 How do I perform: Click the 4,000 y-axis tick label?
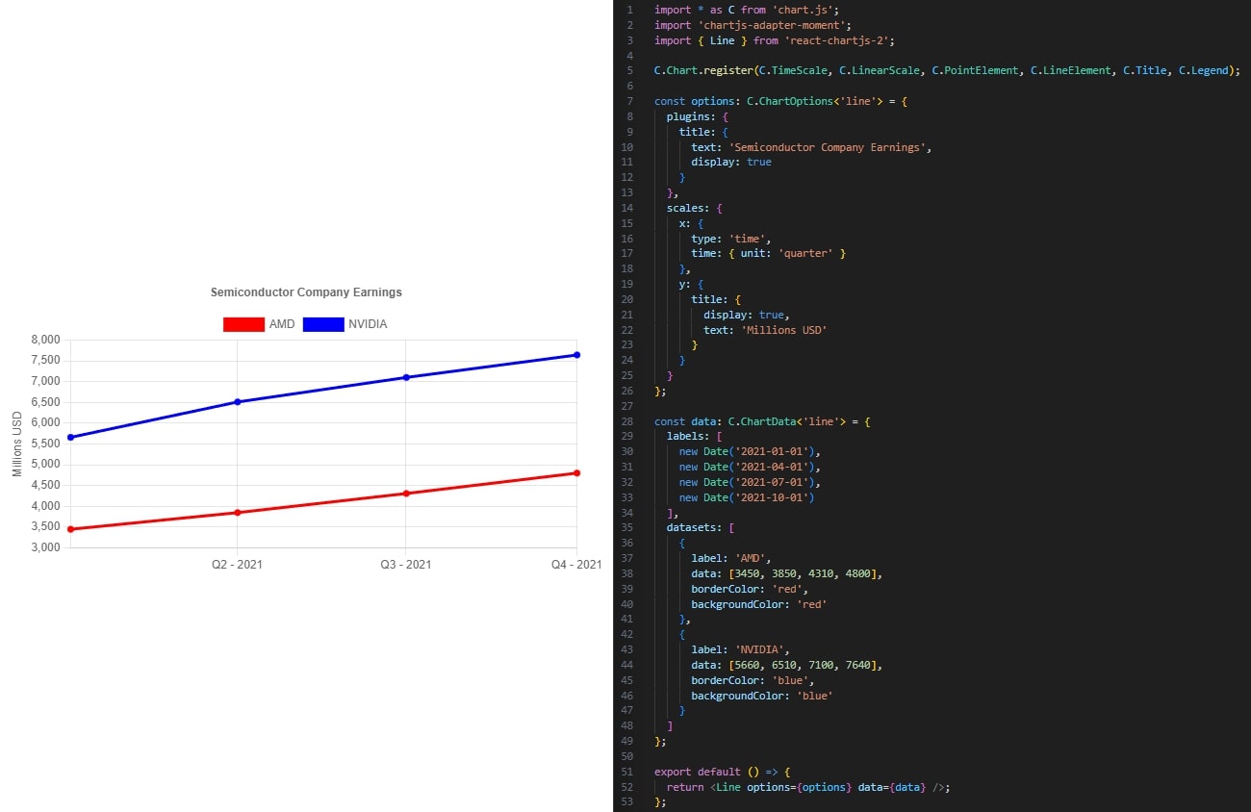(x=46, y=506)
